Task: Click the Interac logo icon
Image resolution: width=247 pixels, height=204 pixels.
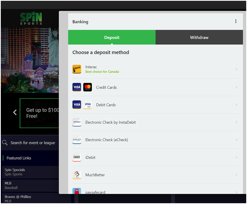Action: click(77, 69)
